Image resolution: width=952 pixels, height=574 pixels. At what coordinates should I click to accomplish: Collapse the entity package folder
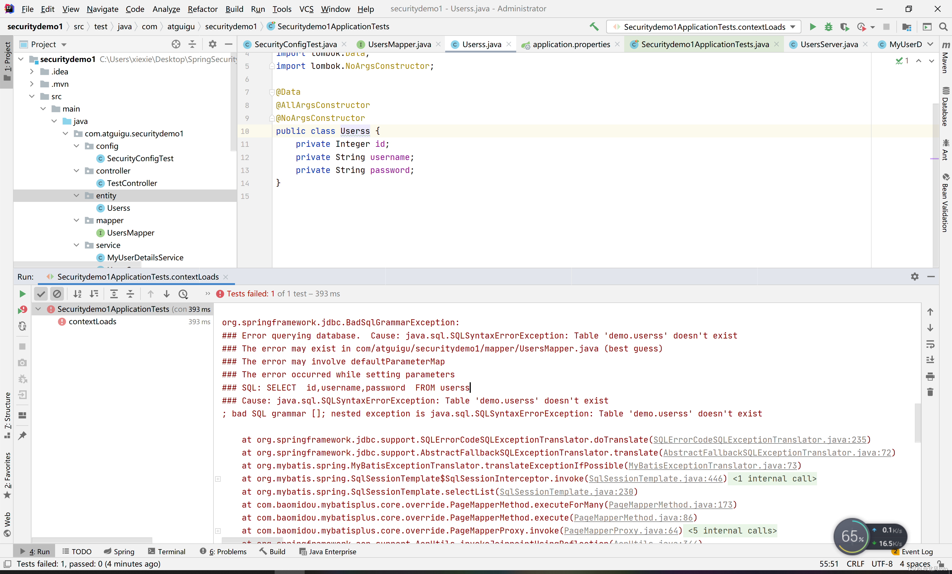(x=77, y=196)
